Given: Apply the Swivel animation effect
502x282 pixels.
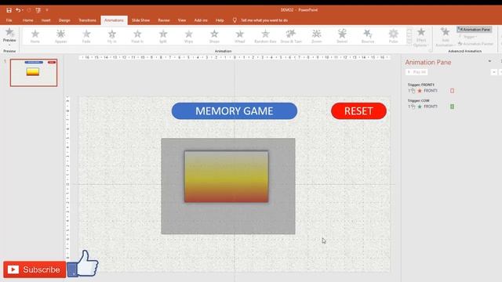Looking at the screenshot, I should point(342,36).
